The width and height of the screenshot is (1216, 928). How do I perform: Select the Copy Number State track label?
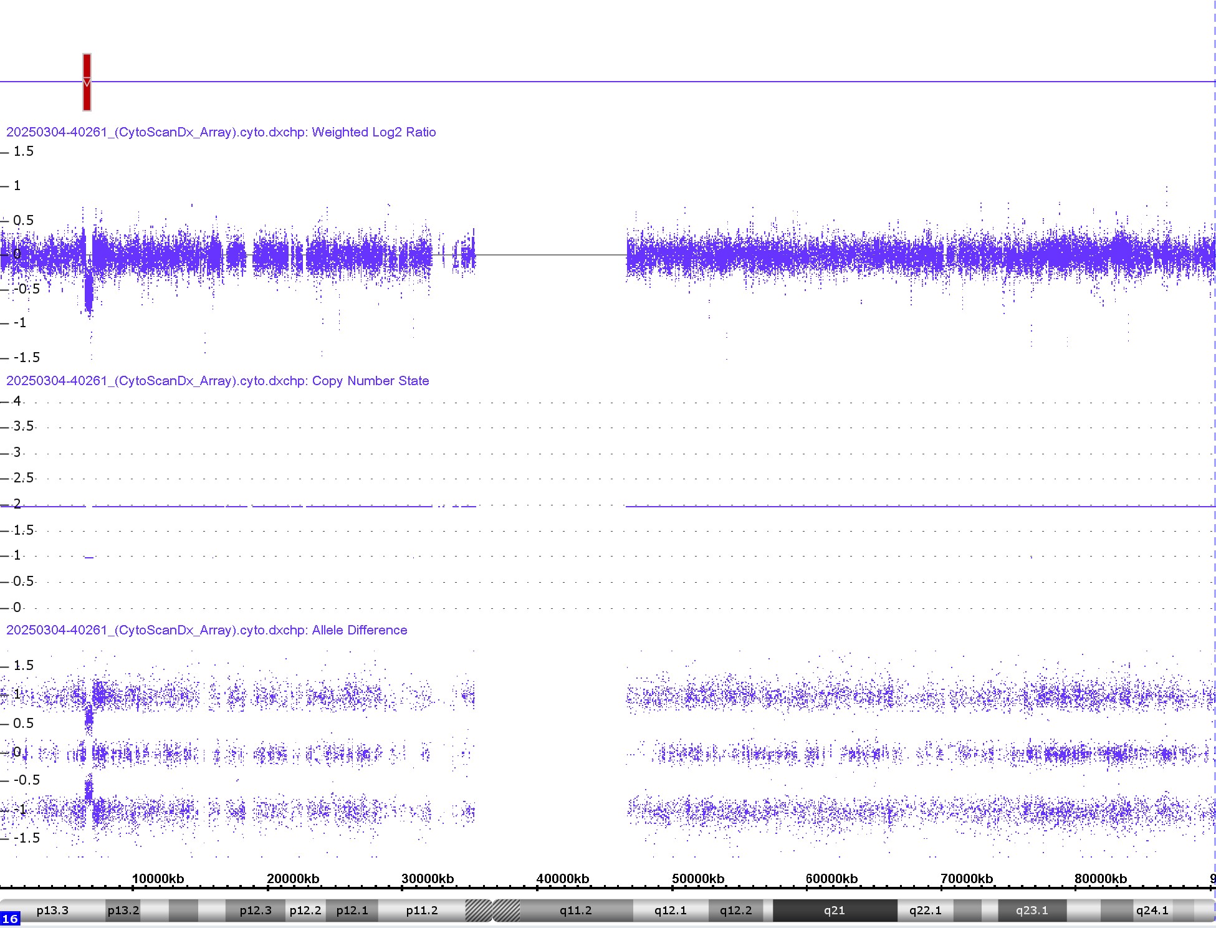pyautogui.click(x=218, y=381)
